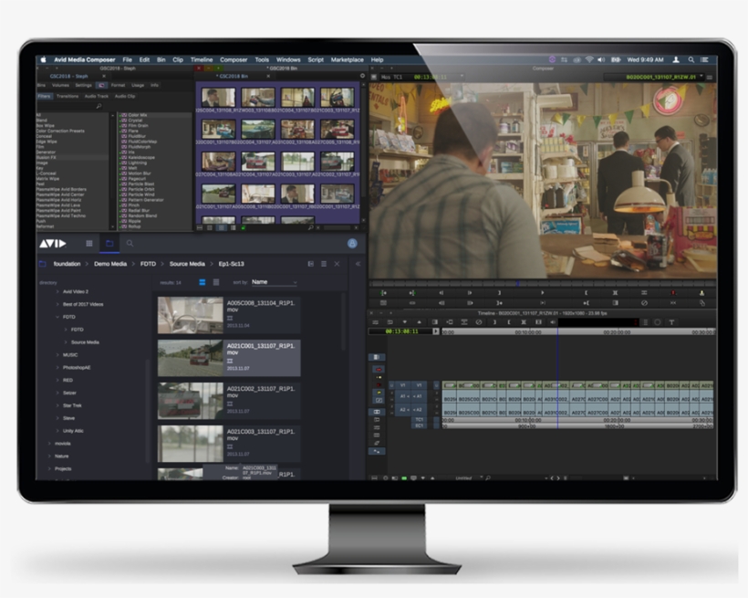748x598 pixels.
Task: Select the MediaCentral browse folder icon
Action: click(x=109, y=244)
